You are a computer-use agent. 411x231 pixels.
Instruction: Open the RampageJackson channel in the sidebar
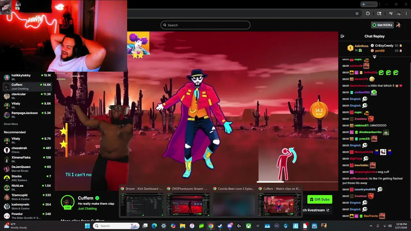click(x=27, y=115)
